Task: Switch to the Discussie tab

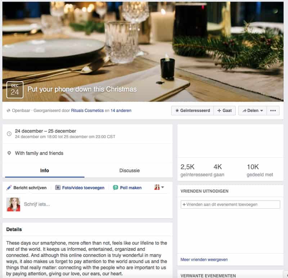Action: point(129,170)
